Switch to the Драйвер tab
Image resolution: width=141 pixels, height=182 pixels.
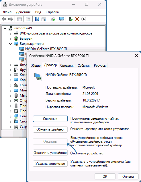pos(50,65)
